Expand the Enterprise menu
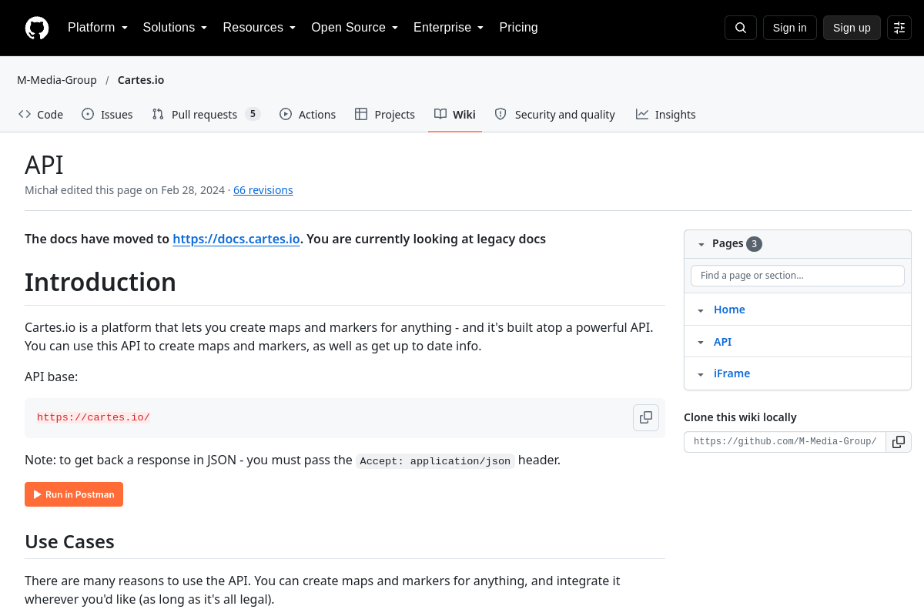The image size is (924, 616). pyautogui.click(x=448, y=28)
